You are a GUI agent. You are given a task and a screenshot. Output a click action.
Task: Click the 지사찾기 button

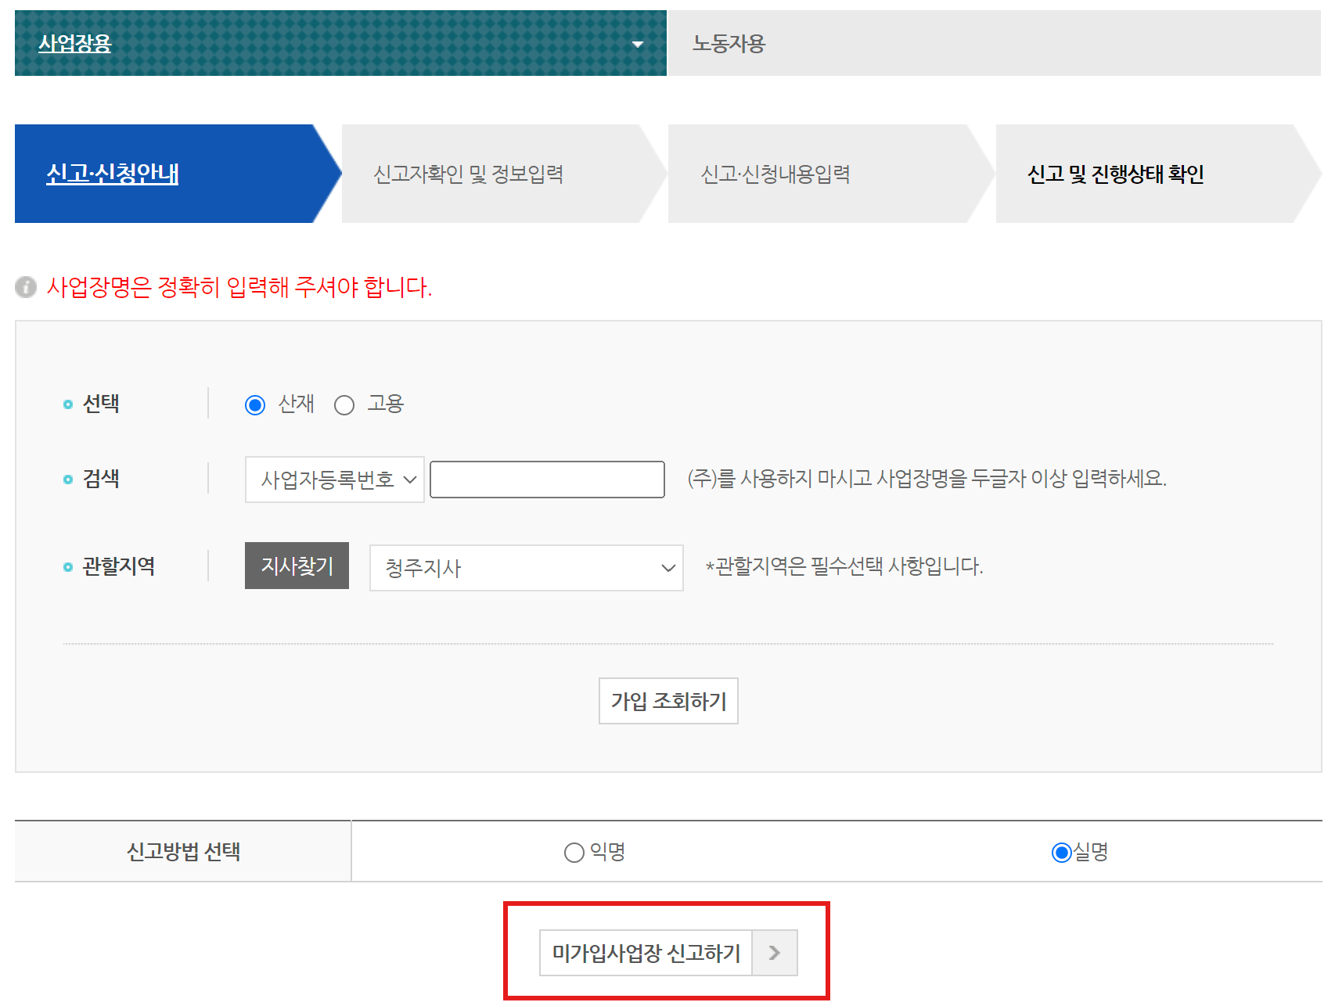(296, 566)
